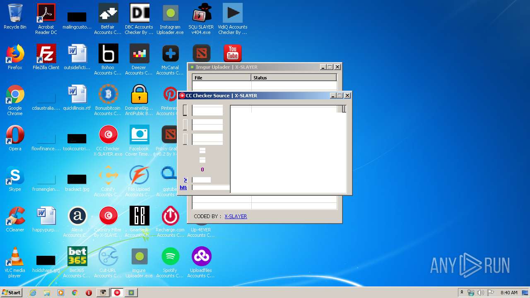Switch to CC Checker taskbar button

coord(117,293)
